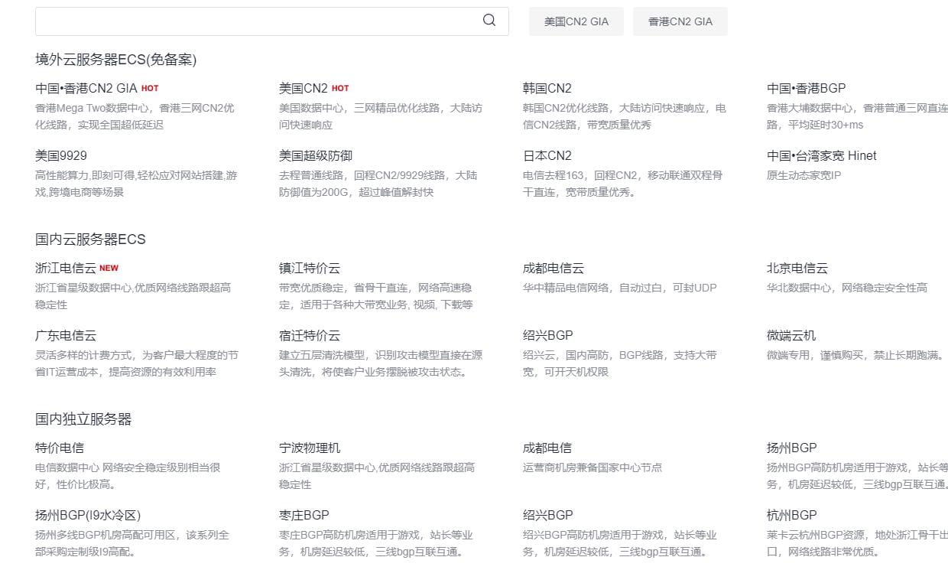Select the 美国CN2 GIA quick filter button
The height and width of the screenshot is (583, 948).
(x=576, y=21)
